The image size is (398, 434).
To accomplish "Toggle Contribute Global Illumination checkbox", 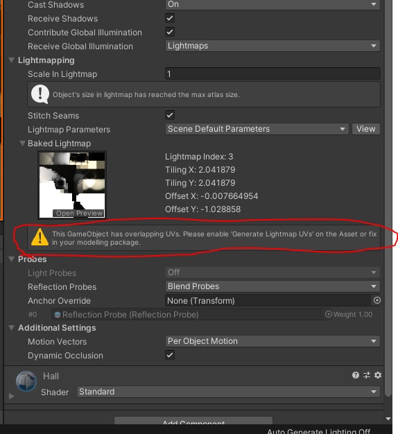I will pos(170,32).
